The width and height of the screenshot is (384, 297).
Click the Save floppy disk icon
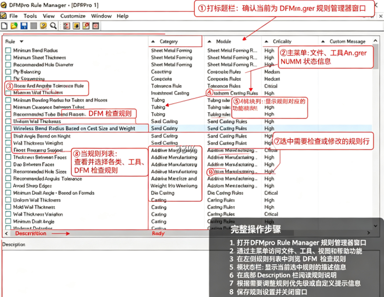click(x=24, y=26)
